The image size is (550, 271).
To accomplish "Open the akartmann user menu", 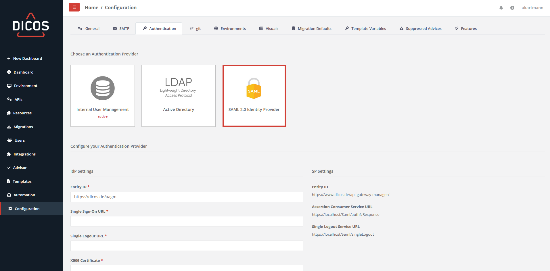I will coord(532,8).
